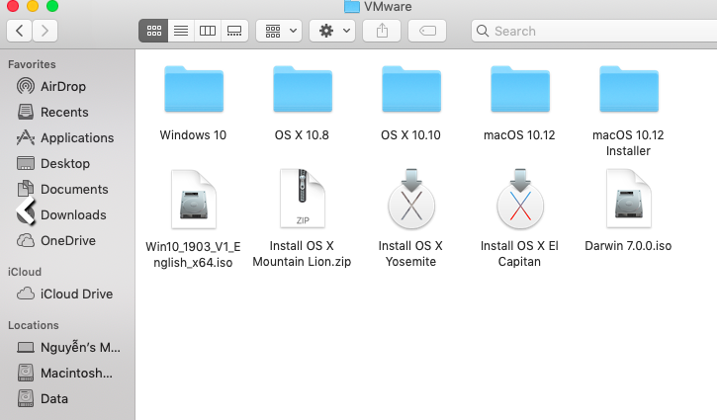Open iCloud Drive in the sidebar
The height and width of the screenshot is (420, 717).
pos(67,294)
